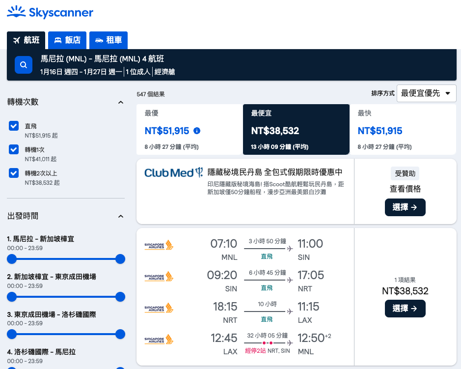Click the info icon beside NT$51,915 in 最優
The height and width of the screenshot is (369, 461).
pos(197,131)
